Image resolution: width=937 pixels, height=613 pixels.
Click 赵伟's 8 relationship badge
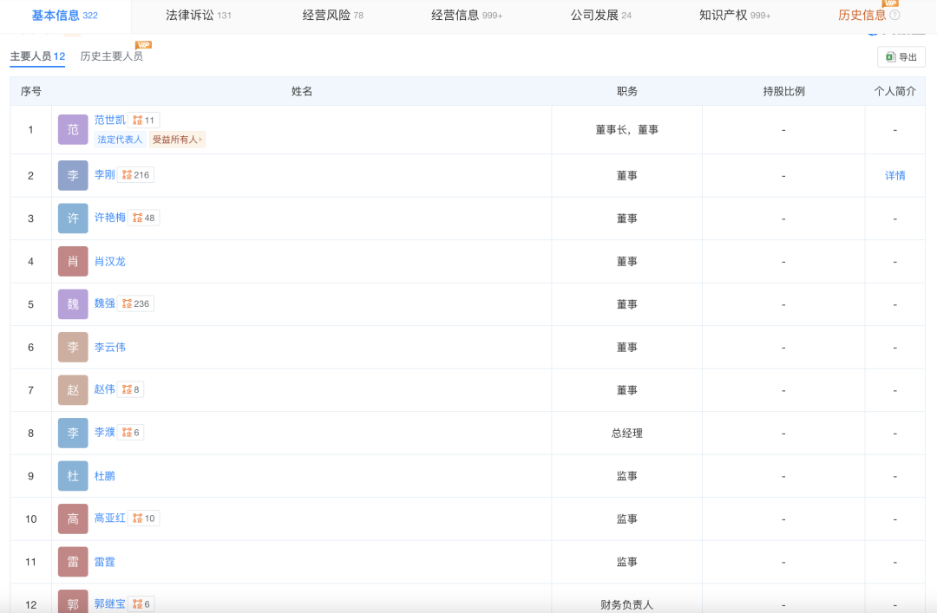130,390
